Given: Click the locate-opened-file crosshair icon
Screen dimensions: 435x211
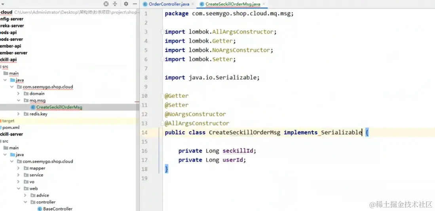Looking at the screenshot, I should [106, 4].
